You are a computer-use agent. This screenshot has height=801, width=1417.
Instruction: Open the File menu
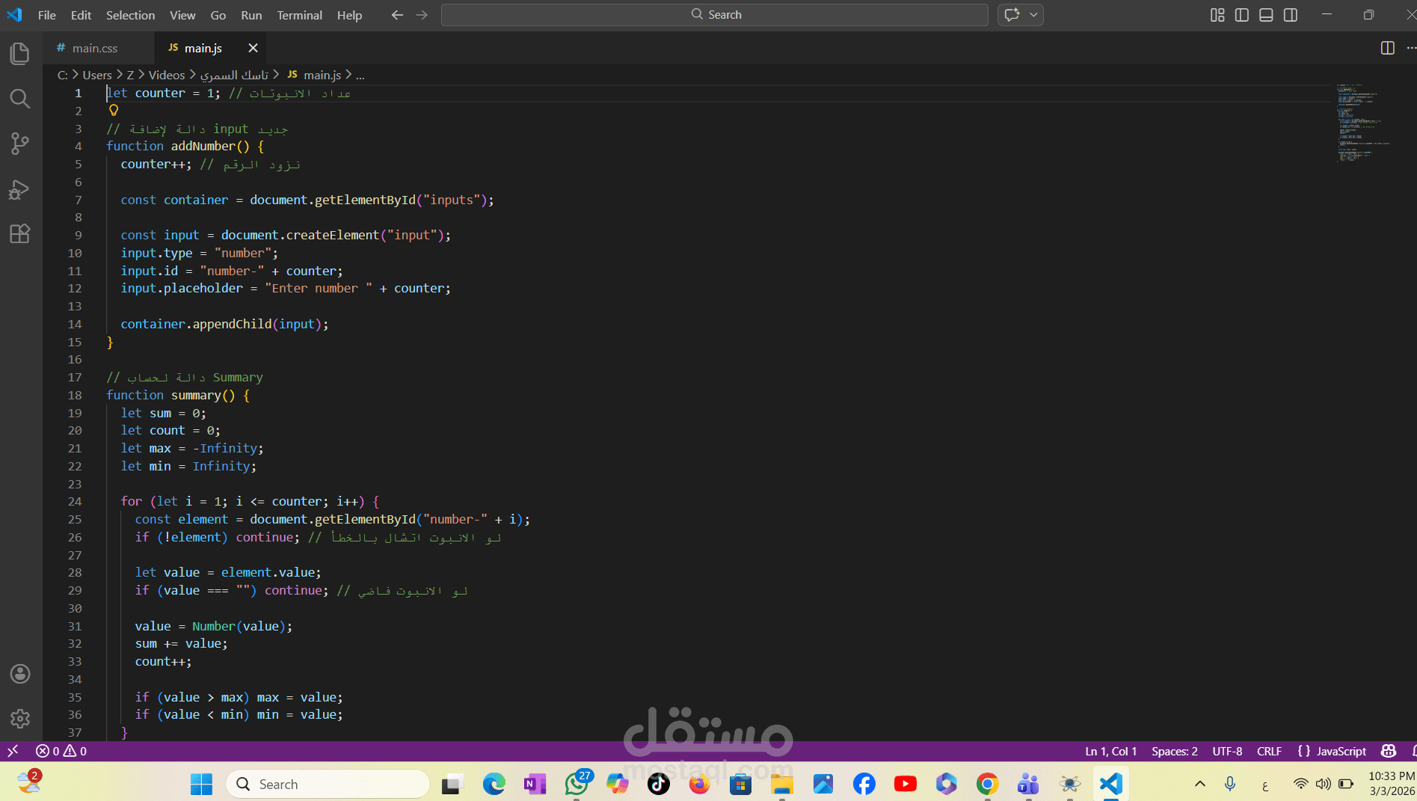pos(47,15)
